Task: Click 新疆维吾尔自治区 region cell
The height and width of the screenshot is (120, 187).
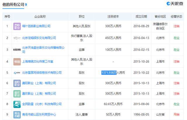Action: (x=160, y=26)
